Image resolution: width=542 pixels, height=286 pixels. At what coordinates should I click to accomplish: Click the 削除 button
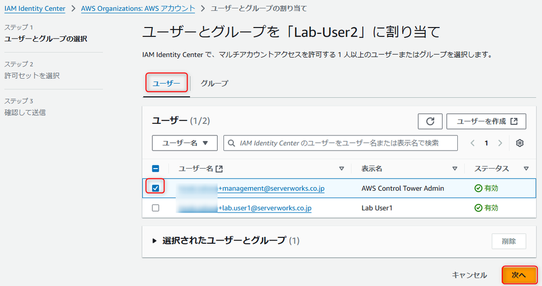tap(509, 241)
